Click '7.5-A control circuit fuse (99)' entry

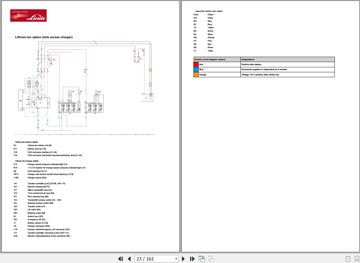click(x=41, y=193)
